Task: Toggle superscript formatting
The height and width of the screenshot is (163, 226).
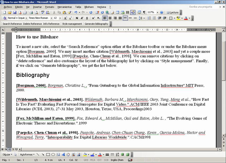Action: coord(93,18)
